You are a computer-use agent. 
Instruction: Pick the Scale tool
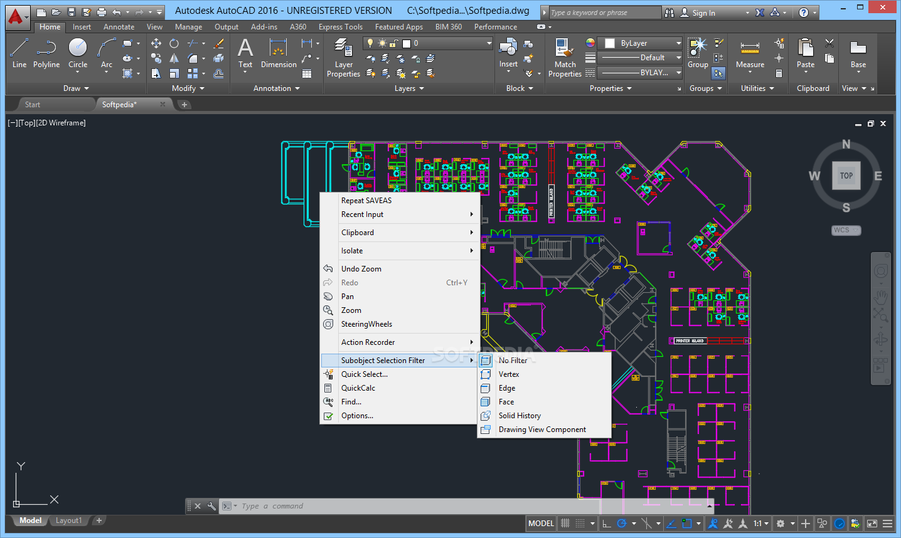(x=174, y=73)
